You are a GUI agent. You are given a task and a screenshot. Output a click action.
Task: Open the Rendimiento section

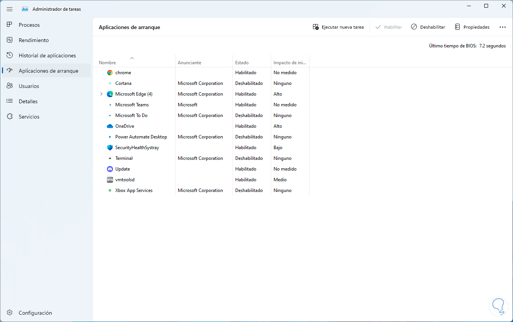(x=34, y=40)
